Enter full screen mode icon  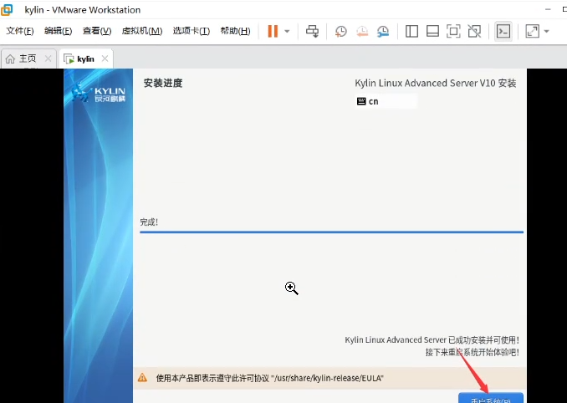coord(453,32)
